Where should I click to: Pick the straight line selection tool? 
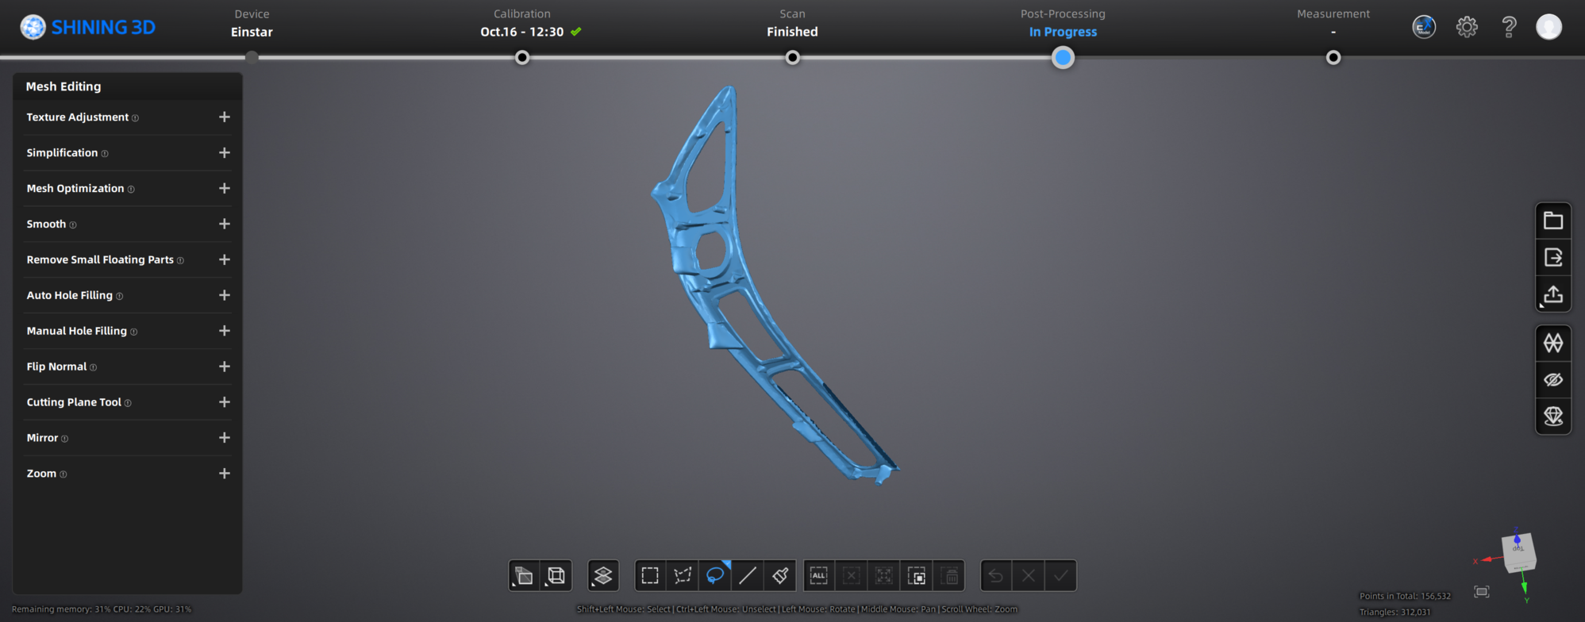748,576
